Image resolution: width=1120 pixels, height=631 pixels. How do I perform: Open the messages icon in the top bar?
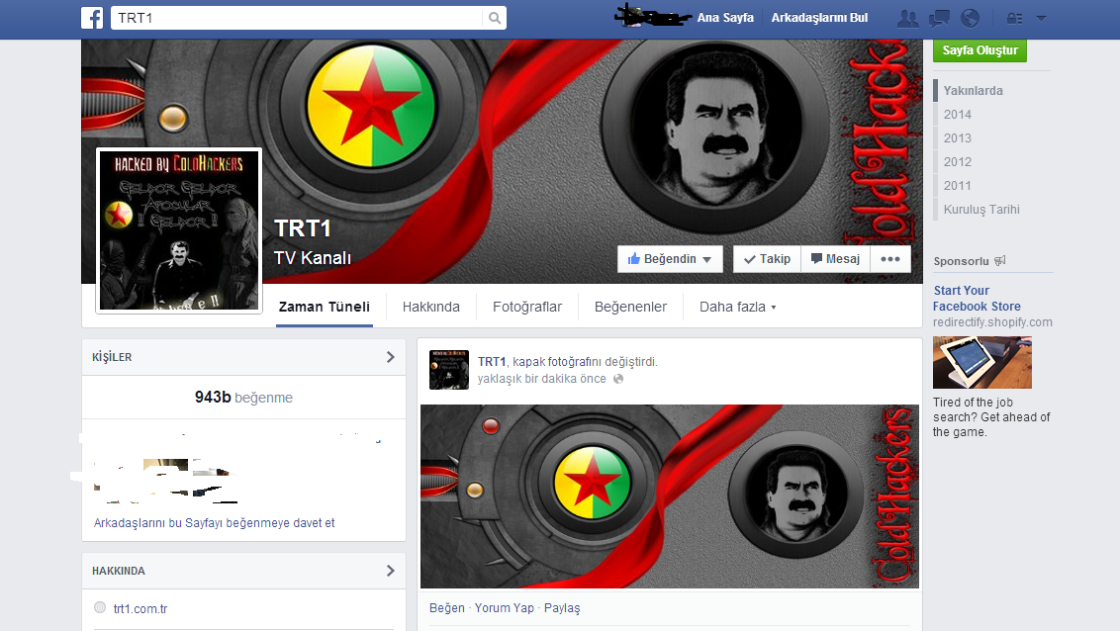click(x=939, y=19)
